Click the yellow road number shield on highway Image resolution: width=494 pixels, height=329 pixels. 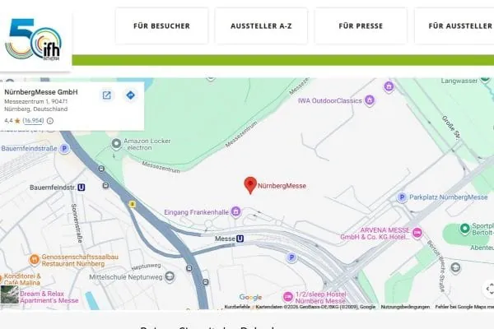(x=133, y=205)
